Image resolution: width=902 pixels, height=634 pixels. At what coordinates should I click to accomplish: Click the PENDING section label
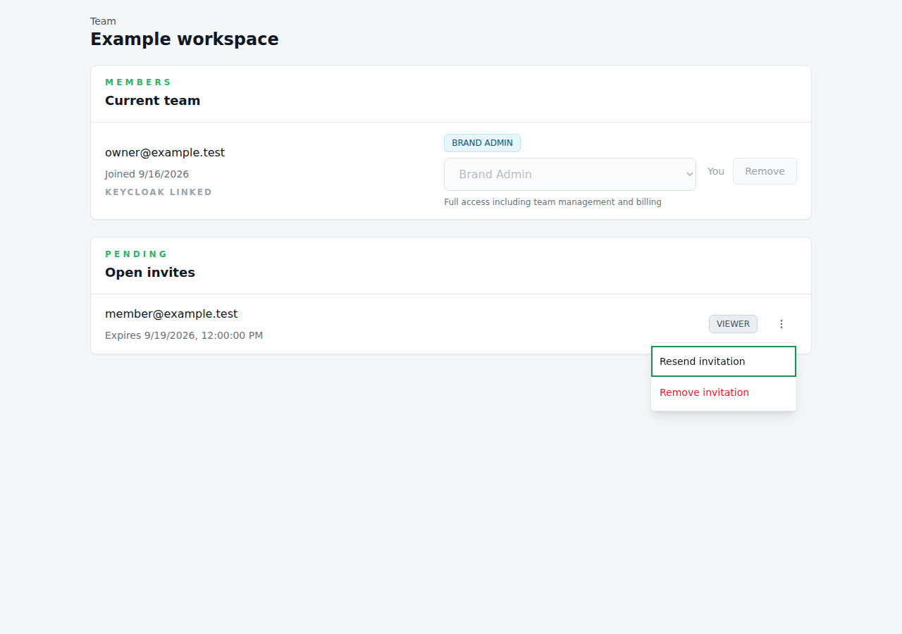coord(137,254)
